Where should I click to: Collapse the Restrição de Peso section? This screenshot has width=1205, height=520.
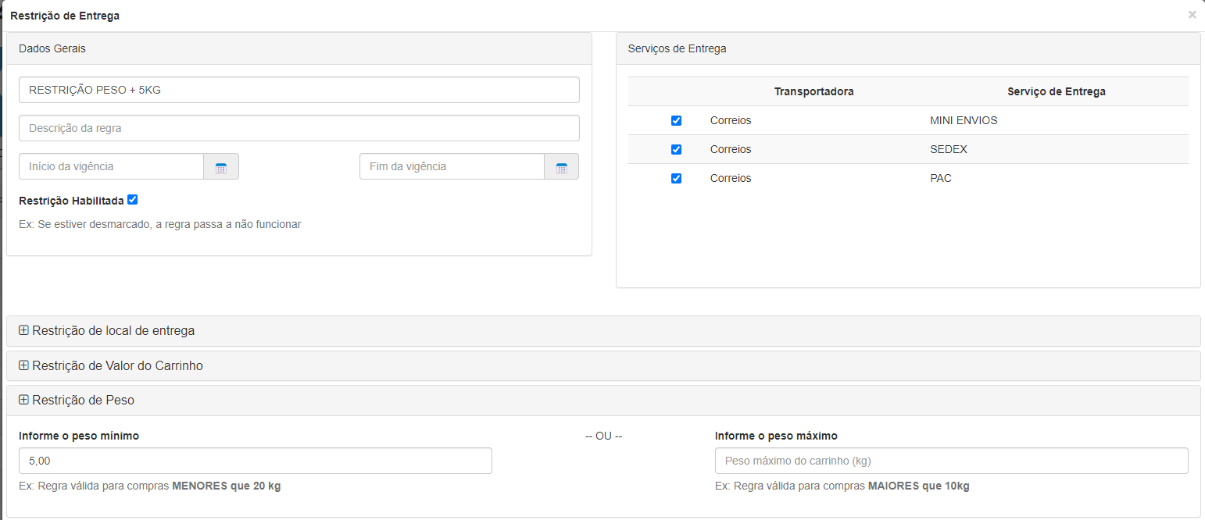83,401
